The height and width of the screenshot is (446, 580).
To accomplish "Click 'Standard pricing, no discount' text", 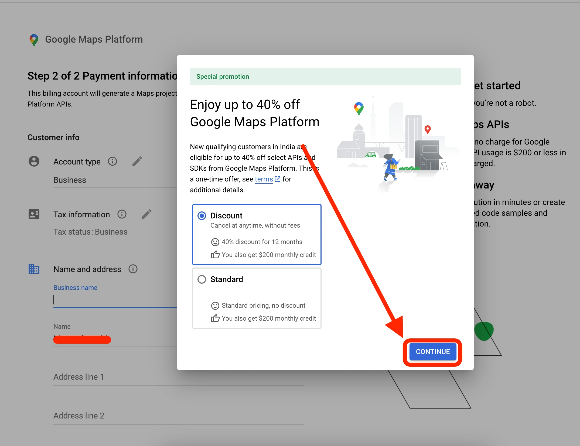I will click(264, 306).
